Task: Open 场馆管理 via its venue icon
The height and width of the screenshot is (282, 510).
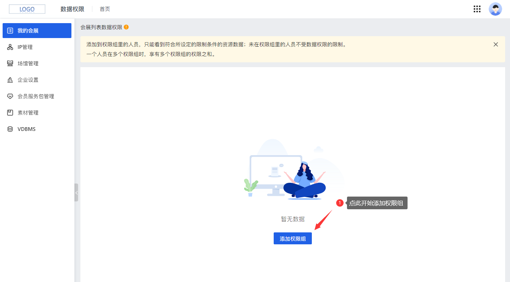Action: pos(10,63)
